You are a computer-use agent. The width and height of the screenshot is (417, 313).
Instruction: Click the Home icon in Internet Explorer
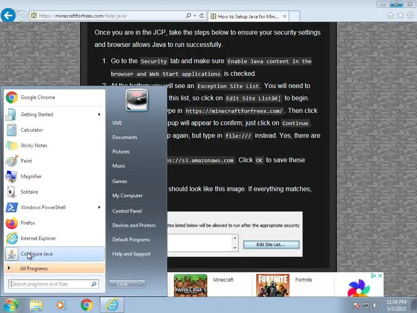(391, 15)
